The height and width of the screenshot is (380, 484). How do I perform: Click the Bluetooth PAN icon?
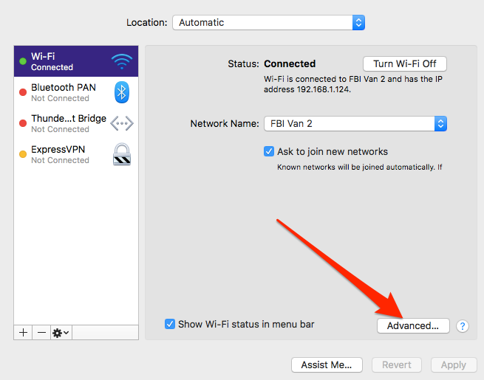coord(122,92)
